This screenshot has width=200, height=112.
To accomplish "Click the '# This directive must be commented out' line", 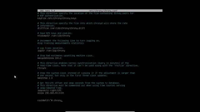I will pyautogui.click(x=81, y=86).
